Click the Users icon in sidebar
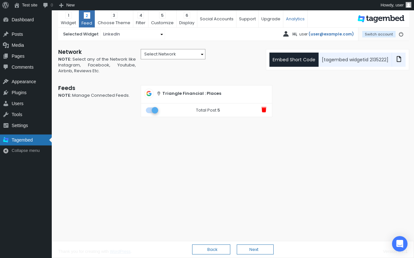 coord(6,104)
